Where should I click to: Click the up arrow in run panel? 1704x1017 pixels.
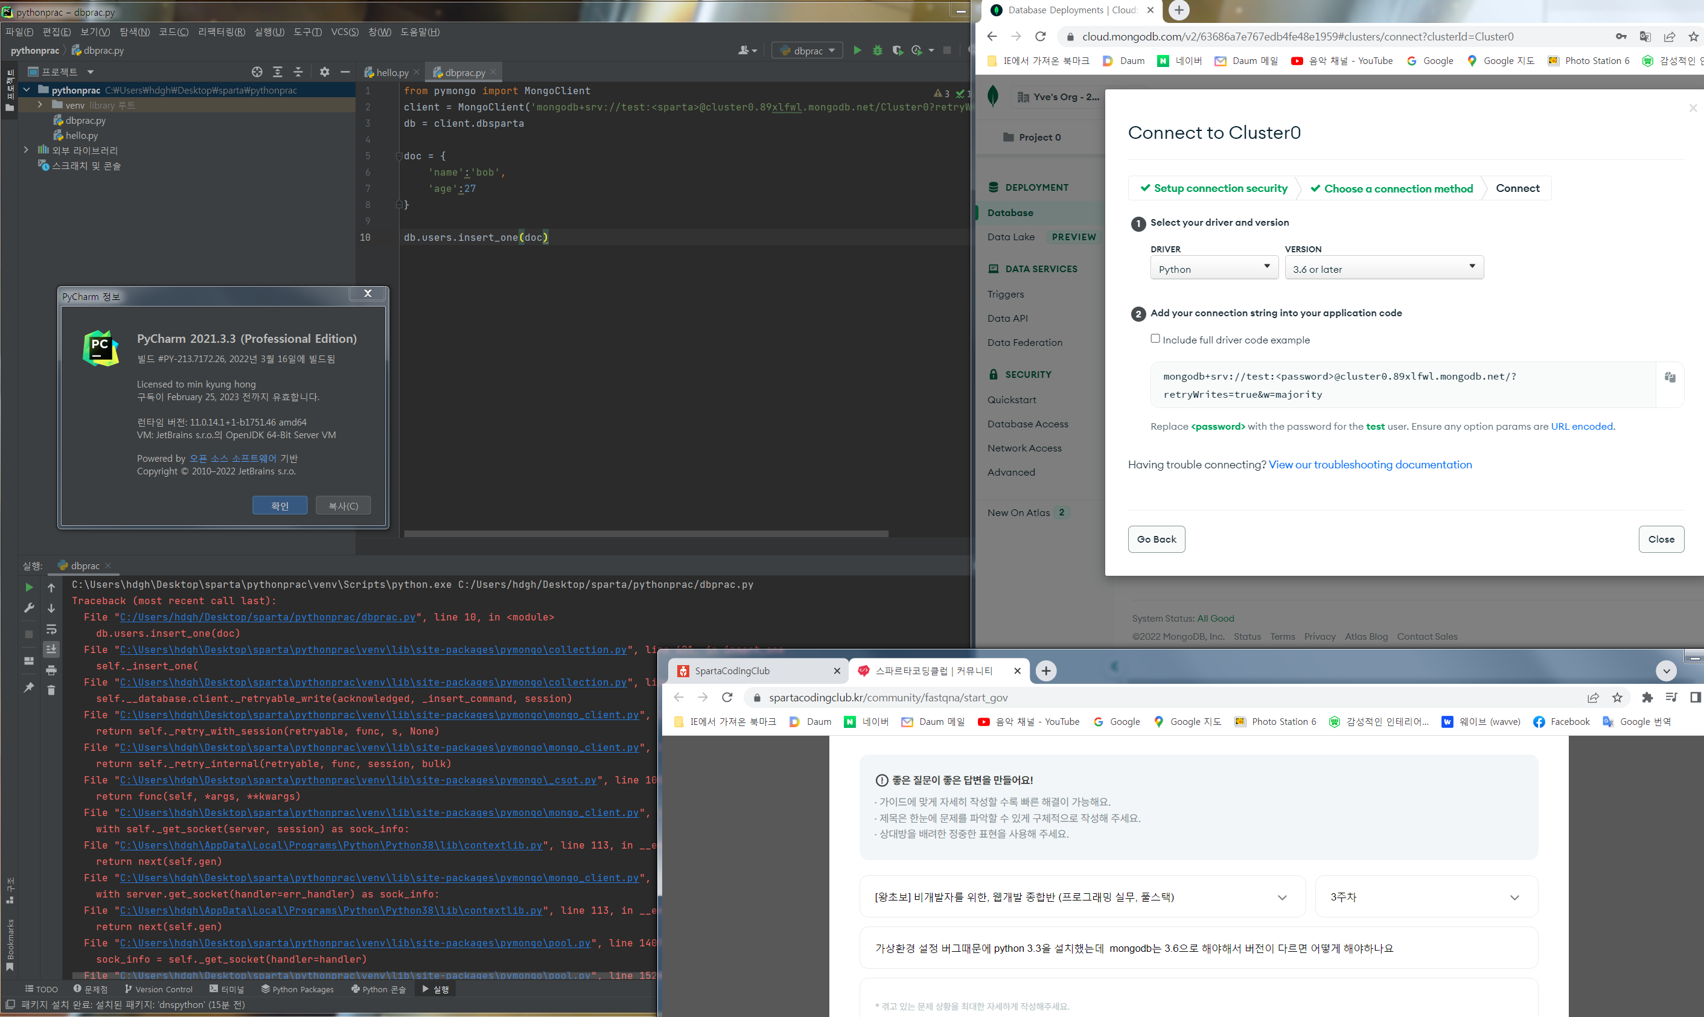click(51, 587)
